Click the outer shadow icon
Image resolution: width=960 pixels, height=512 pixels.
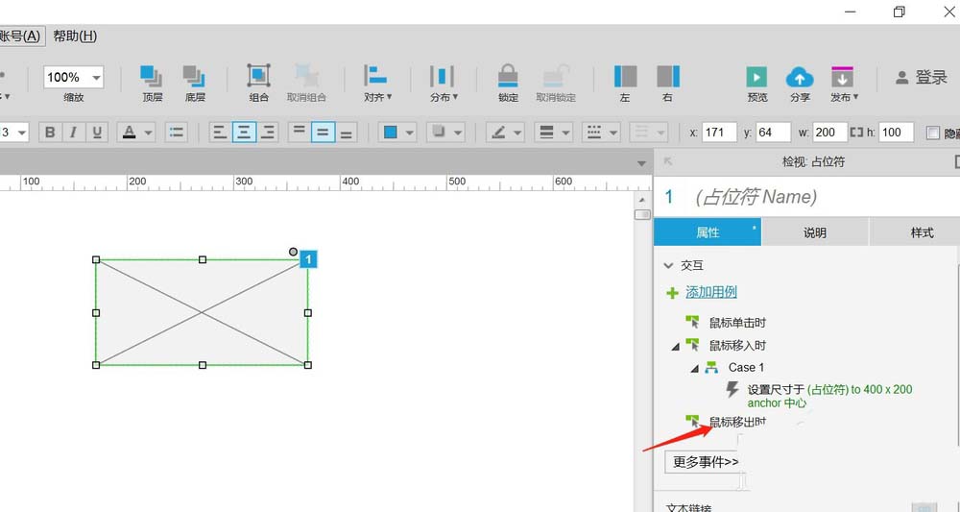coord(439,132)
